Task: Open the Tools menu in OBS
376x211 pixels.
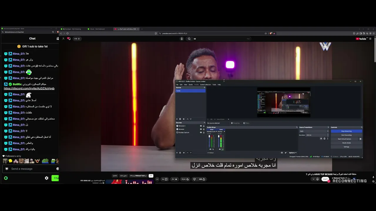Action: [x=214, y=85]
